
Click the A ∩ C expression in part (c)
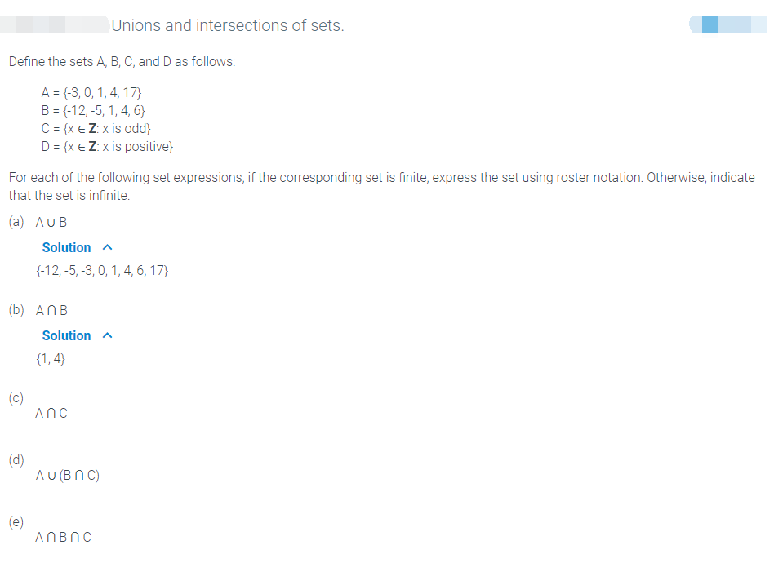point(51,413)
